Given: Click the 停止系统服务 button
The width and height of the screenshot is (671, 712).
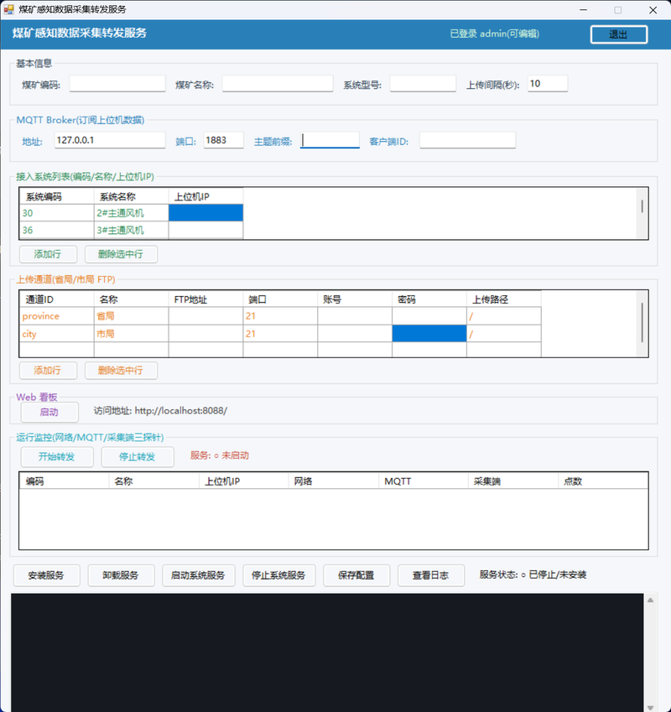Looking at the screenshot, I should click(278, 575).
